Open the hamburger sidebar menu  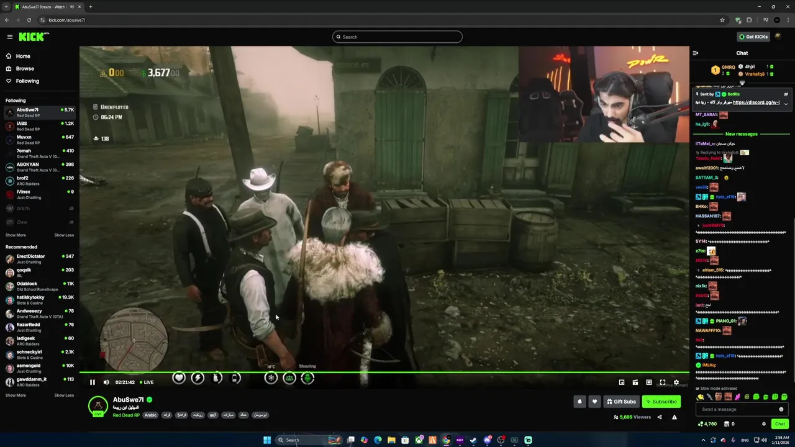9,37
